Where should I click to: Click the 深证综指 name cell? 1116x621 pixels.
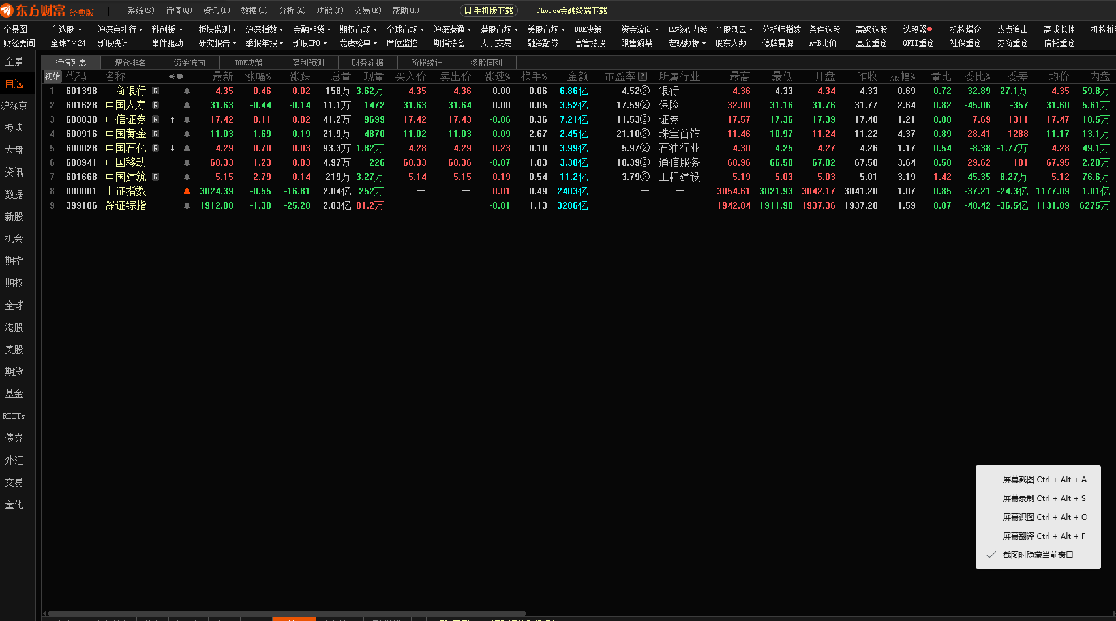(x=126, y=206)
